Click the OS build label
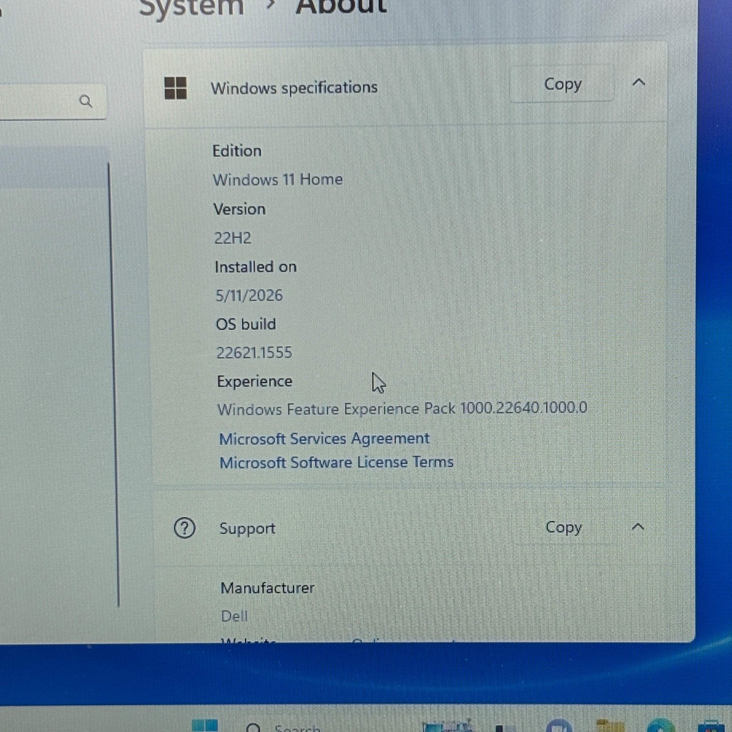This screenshot has height=732, width=732. (246, 324)
